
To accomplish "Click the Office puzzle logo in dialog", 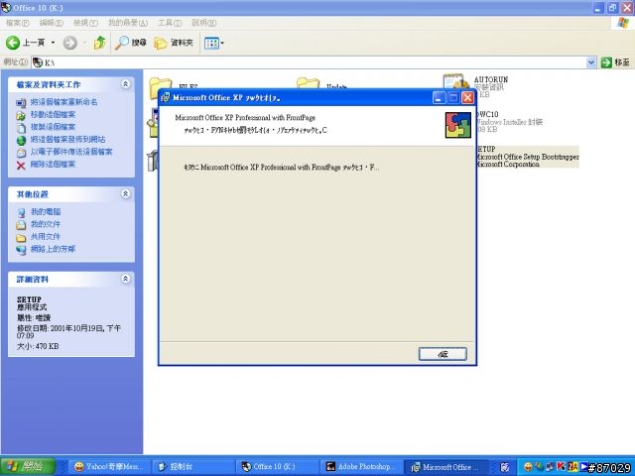I will [458, 125].
